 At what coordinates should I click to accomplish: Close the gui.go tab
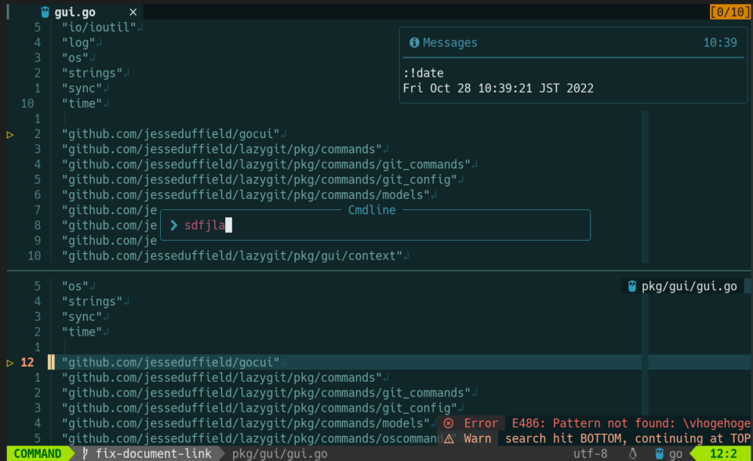pos(133,12)
